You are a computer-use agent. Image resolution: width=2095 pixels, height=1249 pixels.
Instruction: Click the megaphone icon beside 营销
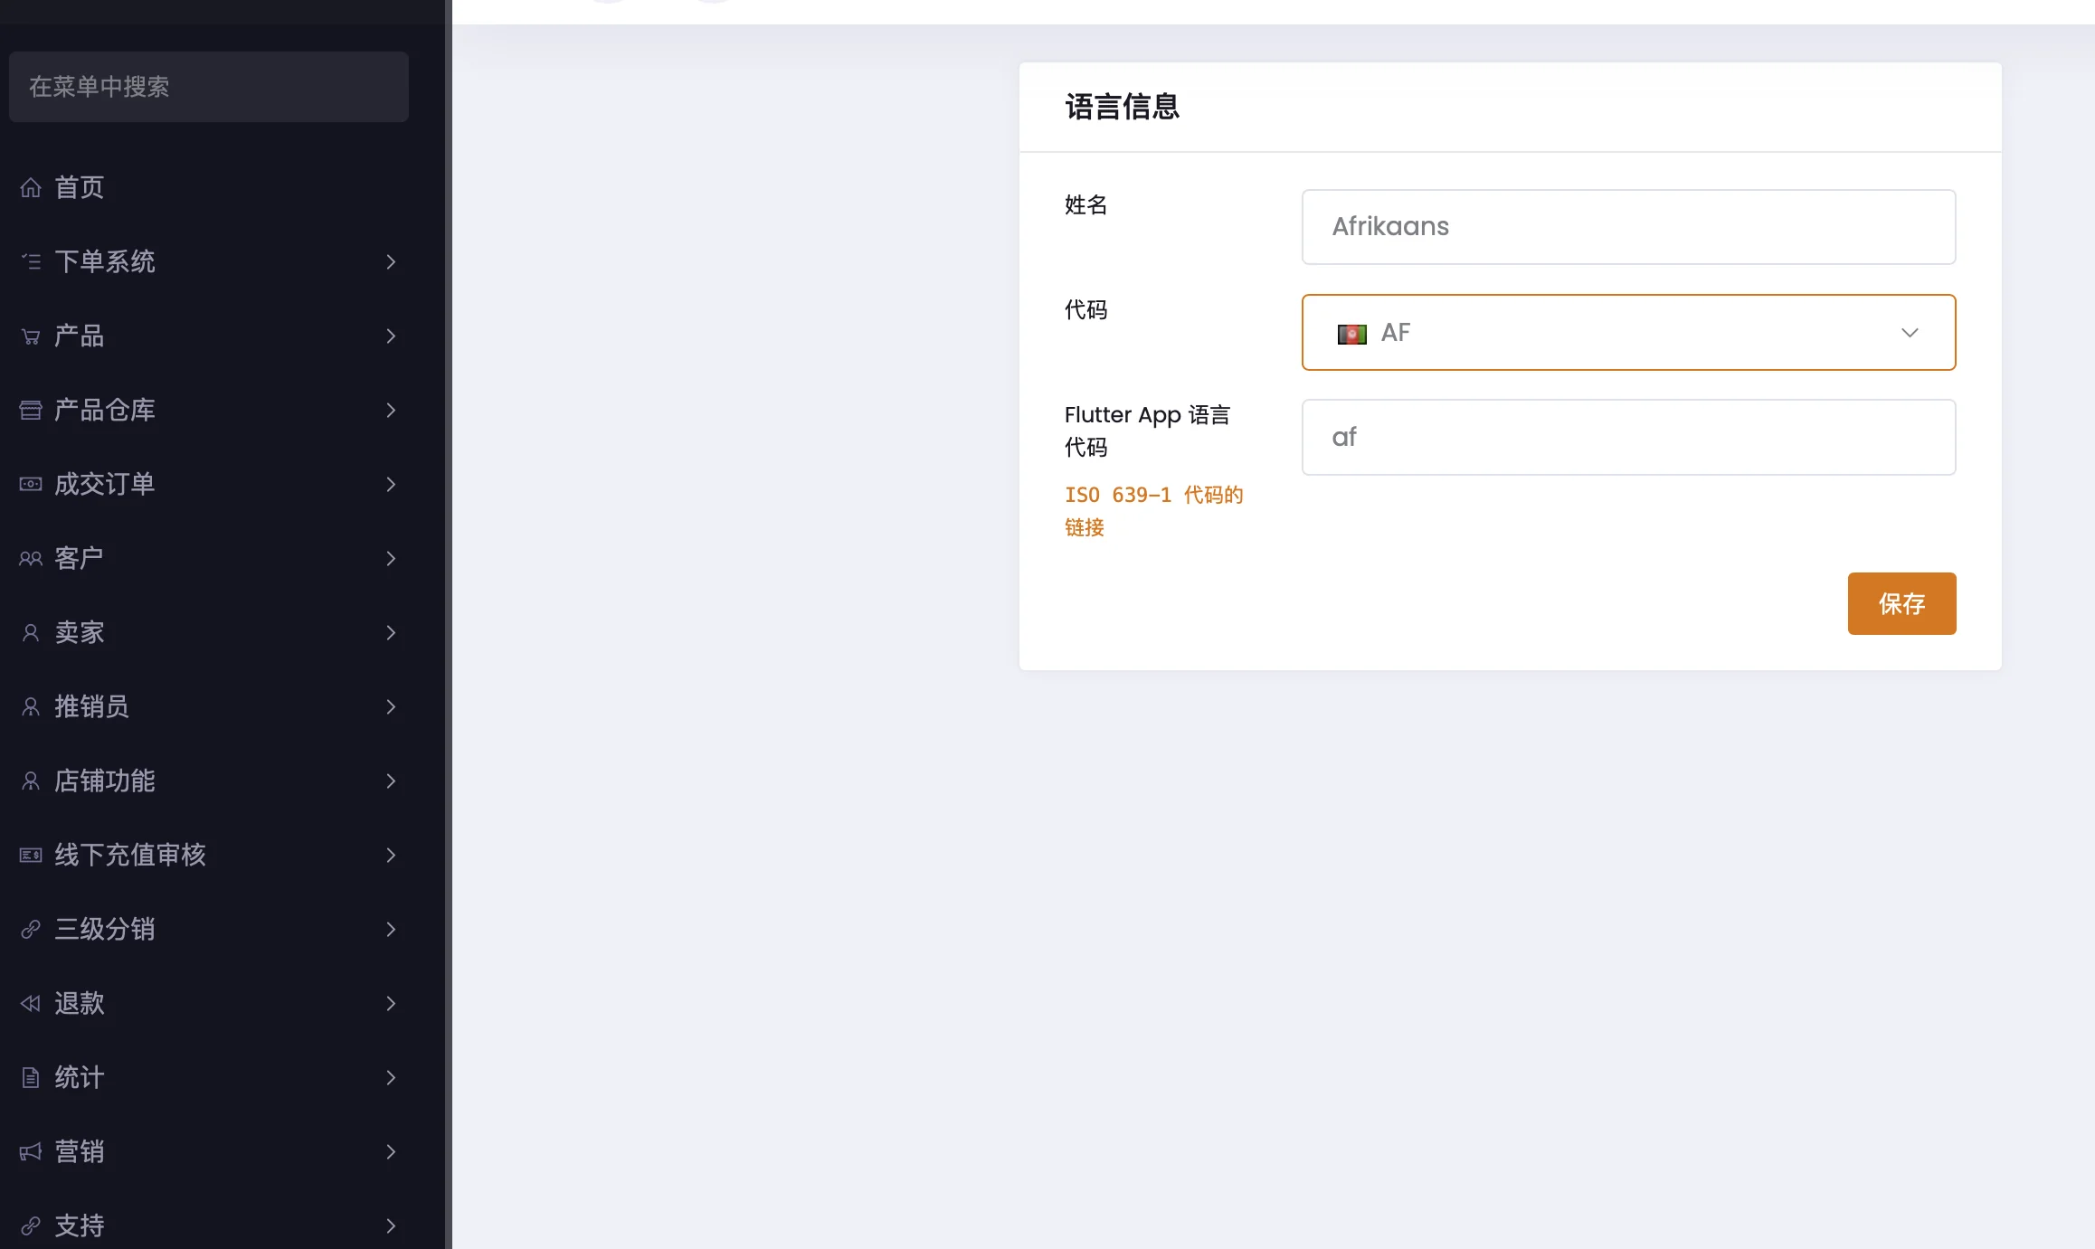pos(31,1151)
